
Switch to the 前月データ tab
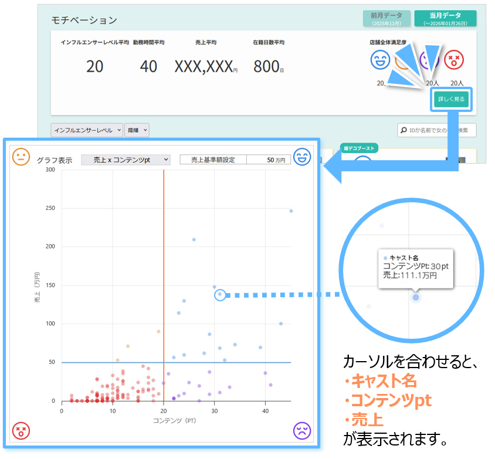tap(386, 18)
